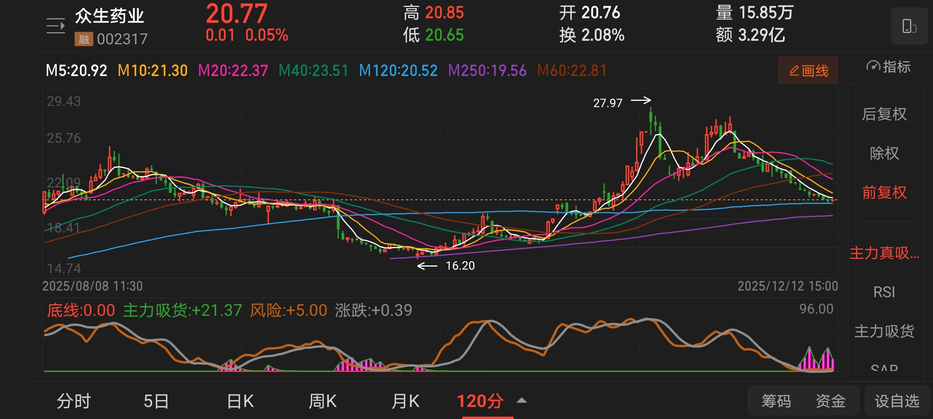Screen dimensions: 933x419
Task: Click the 筹码 chips button
Action: click(776, 401)
